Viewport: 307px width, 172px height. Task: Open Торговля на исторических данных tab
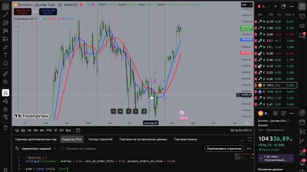[143, 139]
